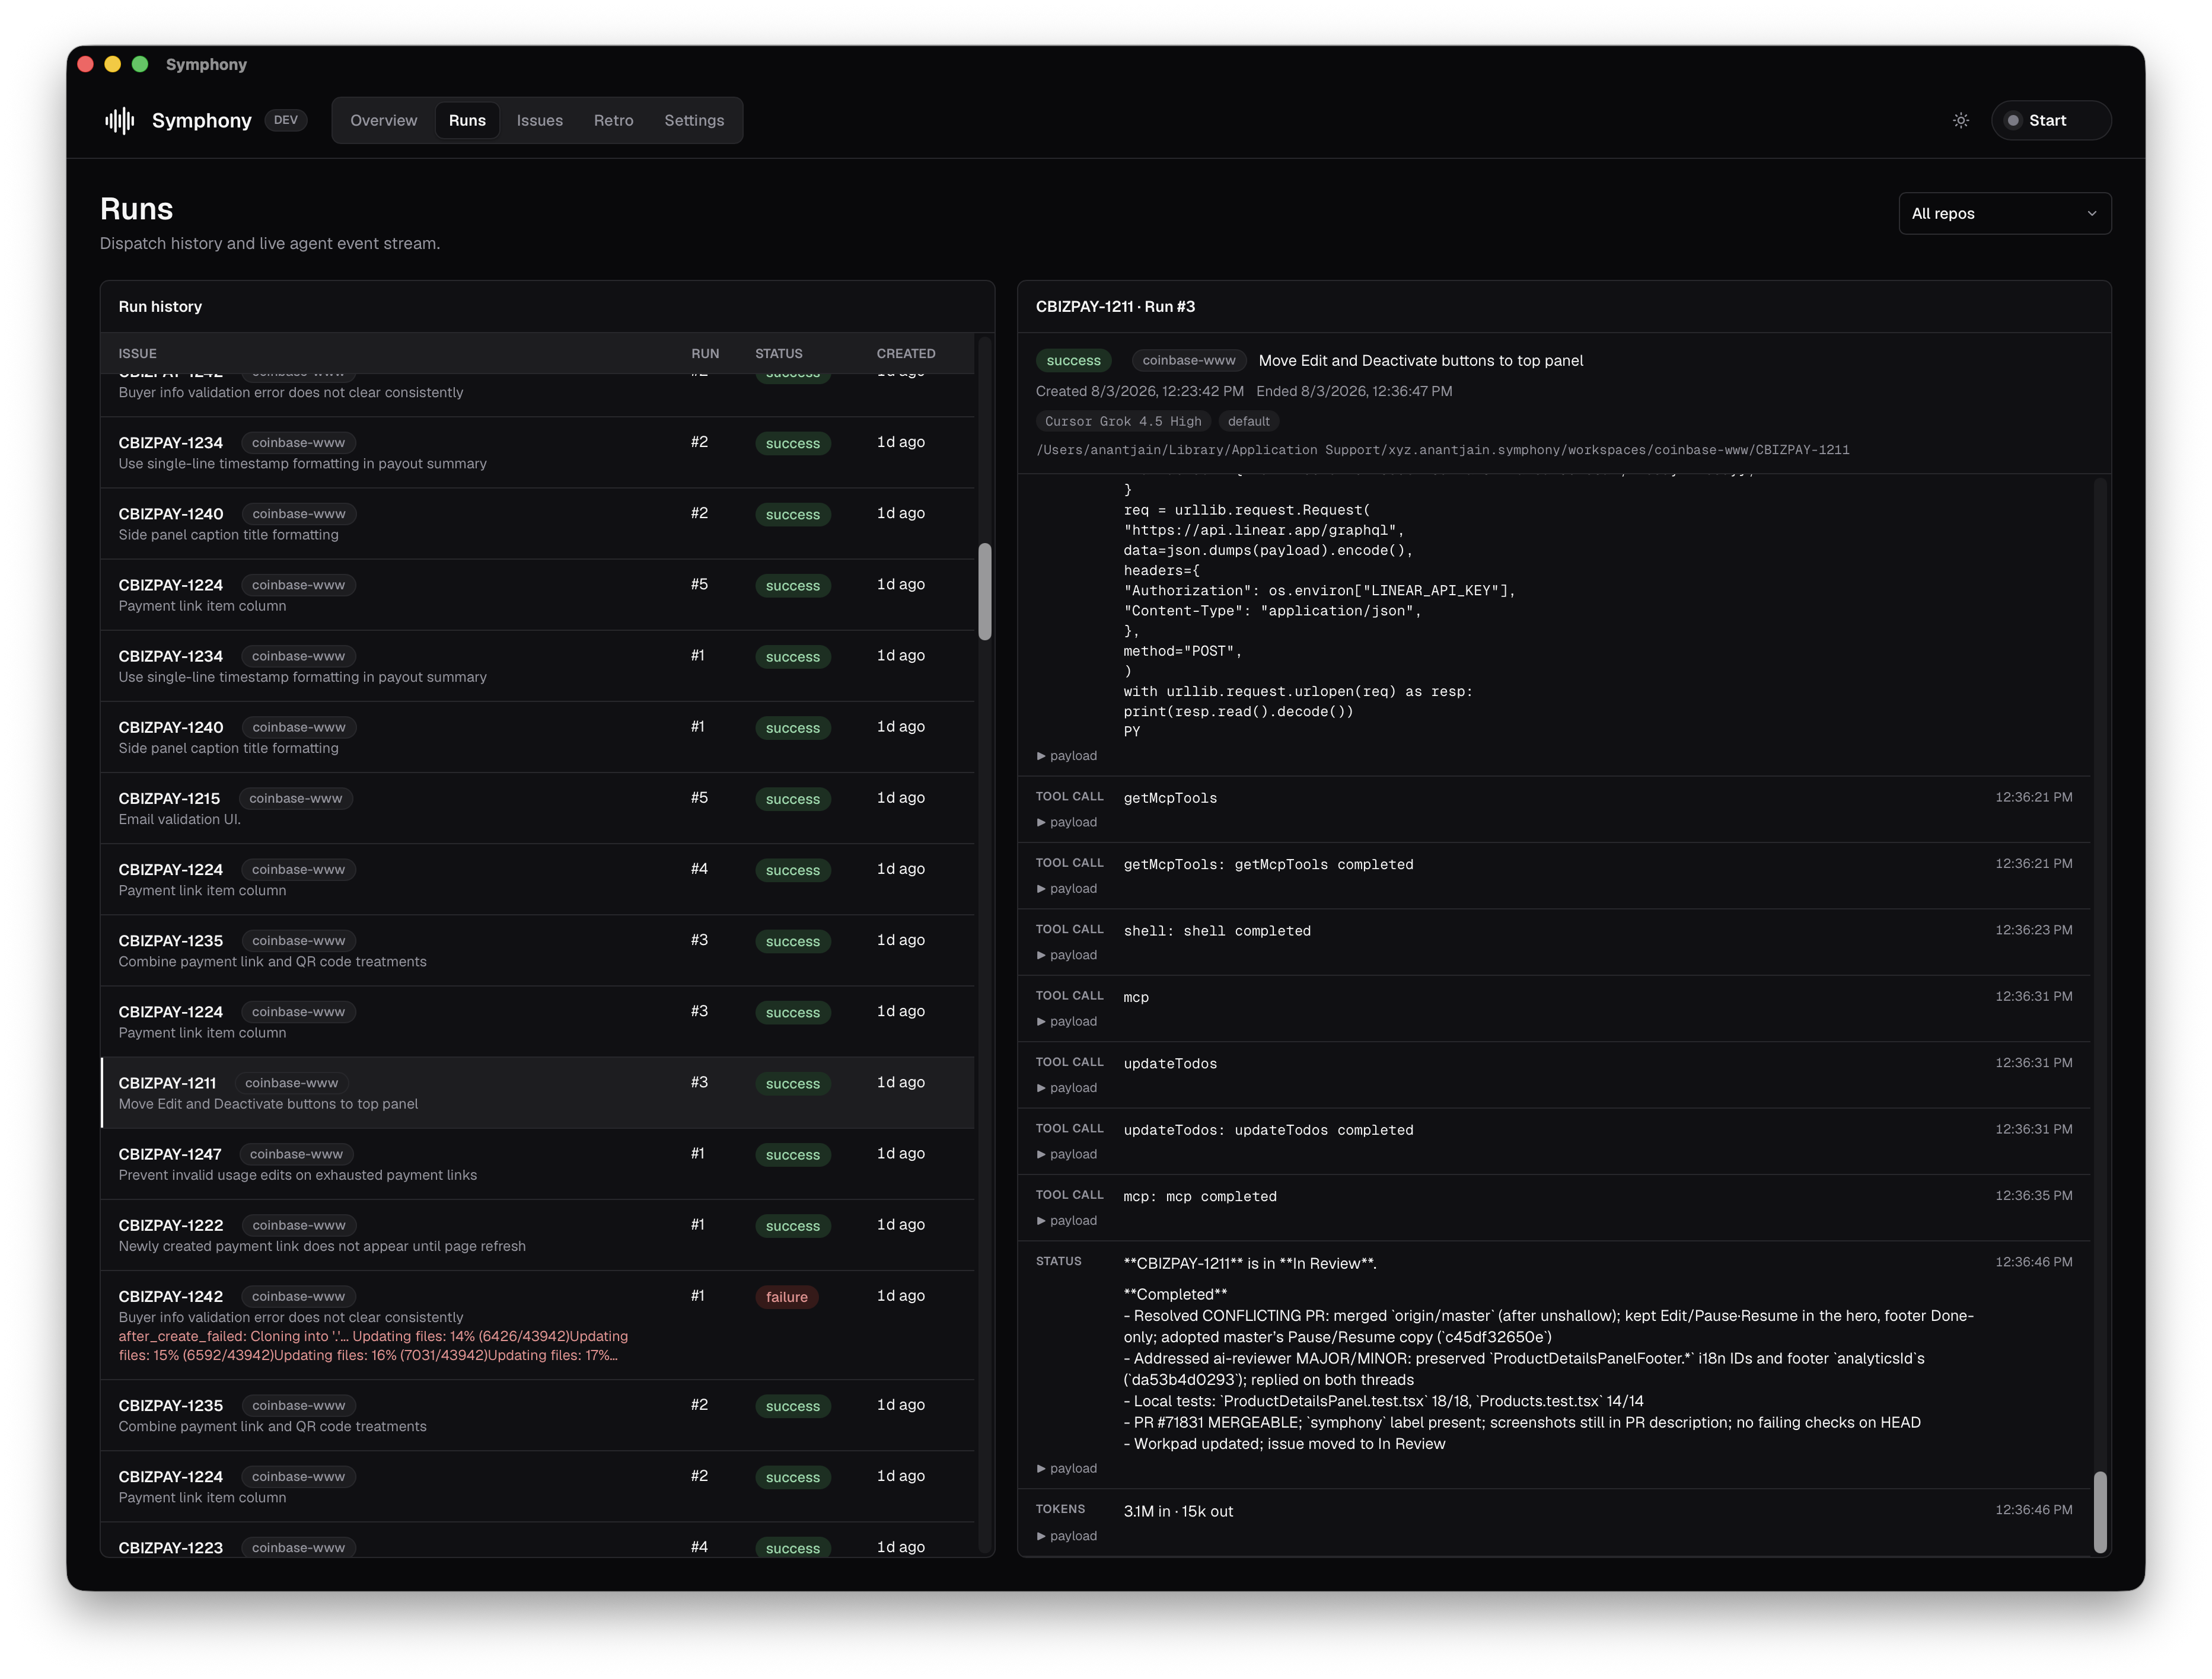Click the ISSUE column header

coord(137,353)
